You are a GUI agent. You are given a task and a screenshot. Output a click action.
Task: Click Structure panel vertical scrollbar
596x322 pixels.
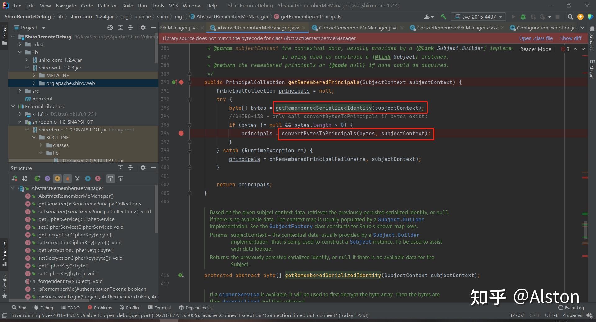coord(156,209)
